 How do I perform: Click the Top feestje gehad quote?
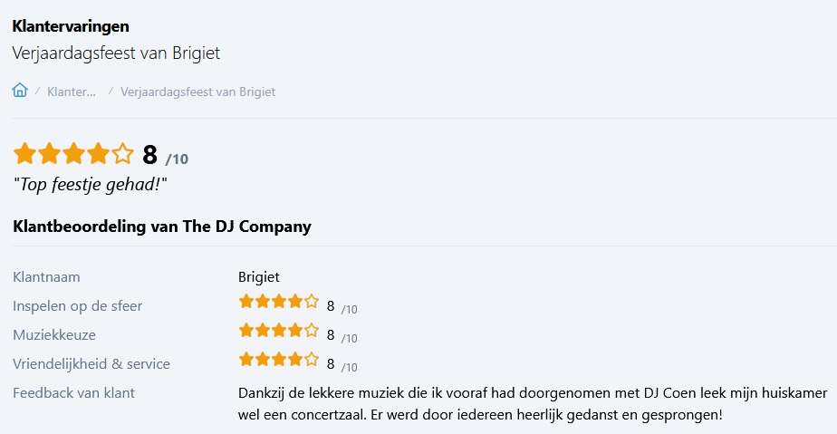[91, 184]
